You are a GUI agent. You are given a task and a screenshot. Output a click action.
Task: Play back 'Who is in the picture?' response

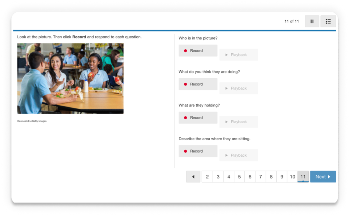(238, 55)
